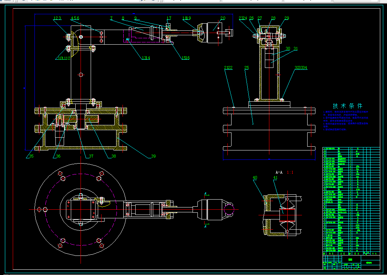Click the A-A section view title
Viewport: 387px width, 275px height.
point(279,173)
